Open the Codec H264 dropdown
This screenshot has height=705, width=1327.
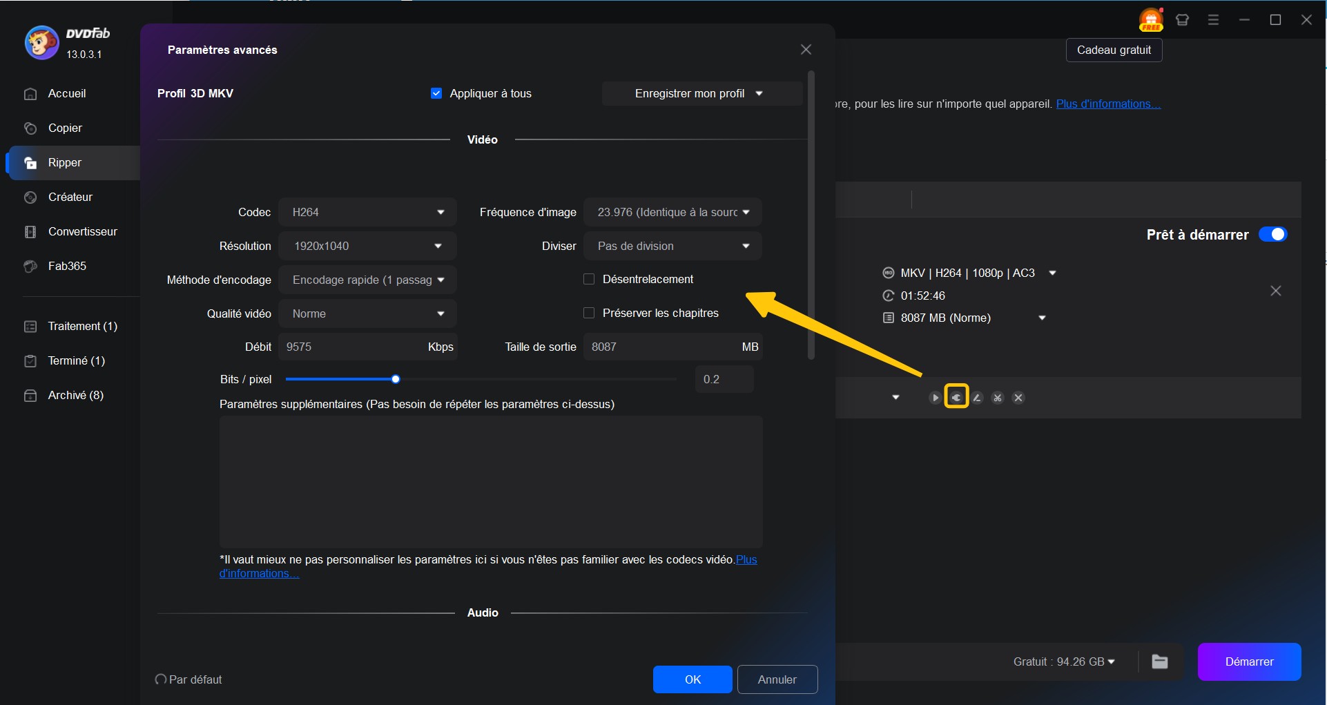point(367,212)
